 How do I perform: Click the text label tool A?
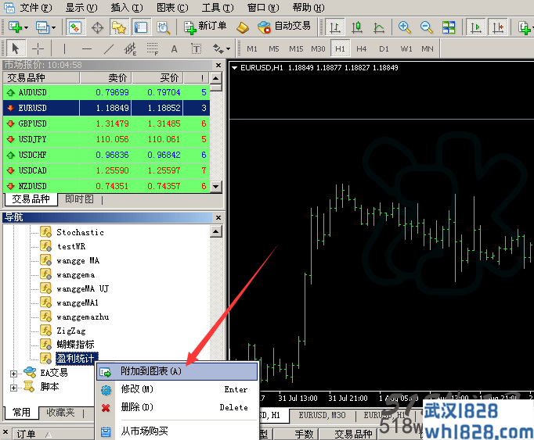[x=174, y=49]
